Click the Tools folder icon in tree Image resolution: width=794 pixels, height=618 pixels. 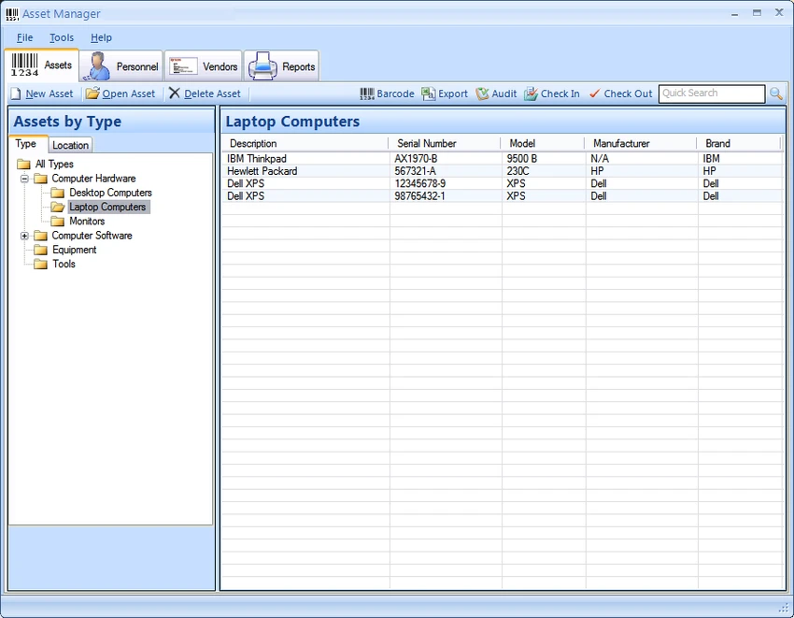pos(40,265)
